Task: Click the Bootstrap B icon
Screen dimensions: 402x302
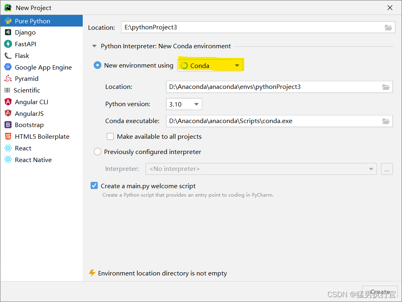Action: click(8, 125)
